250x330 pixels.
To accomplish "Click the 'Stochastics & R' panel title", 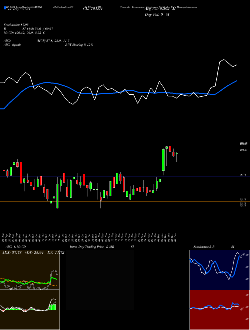I will coord(204,247).
